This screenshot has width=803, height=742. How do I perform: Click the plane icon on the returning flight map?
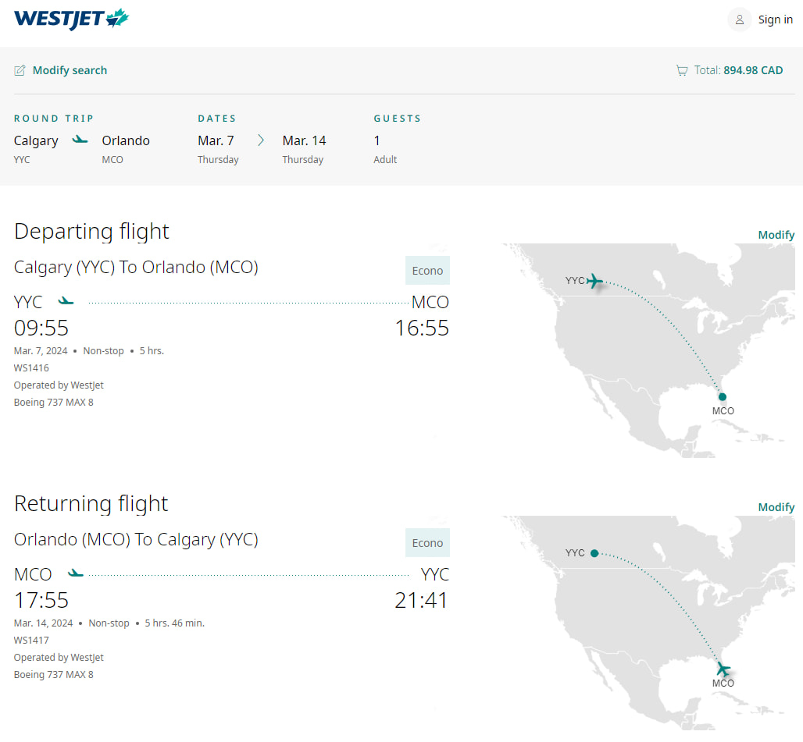[723, 669]
